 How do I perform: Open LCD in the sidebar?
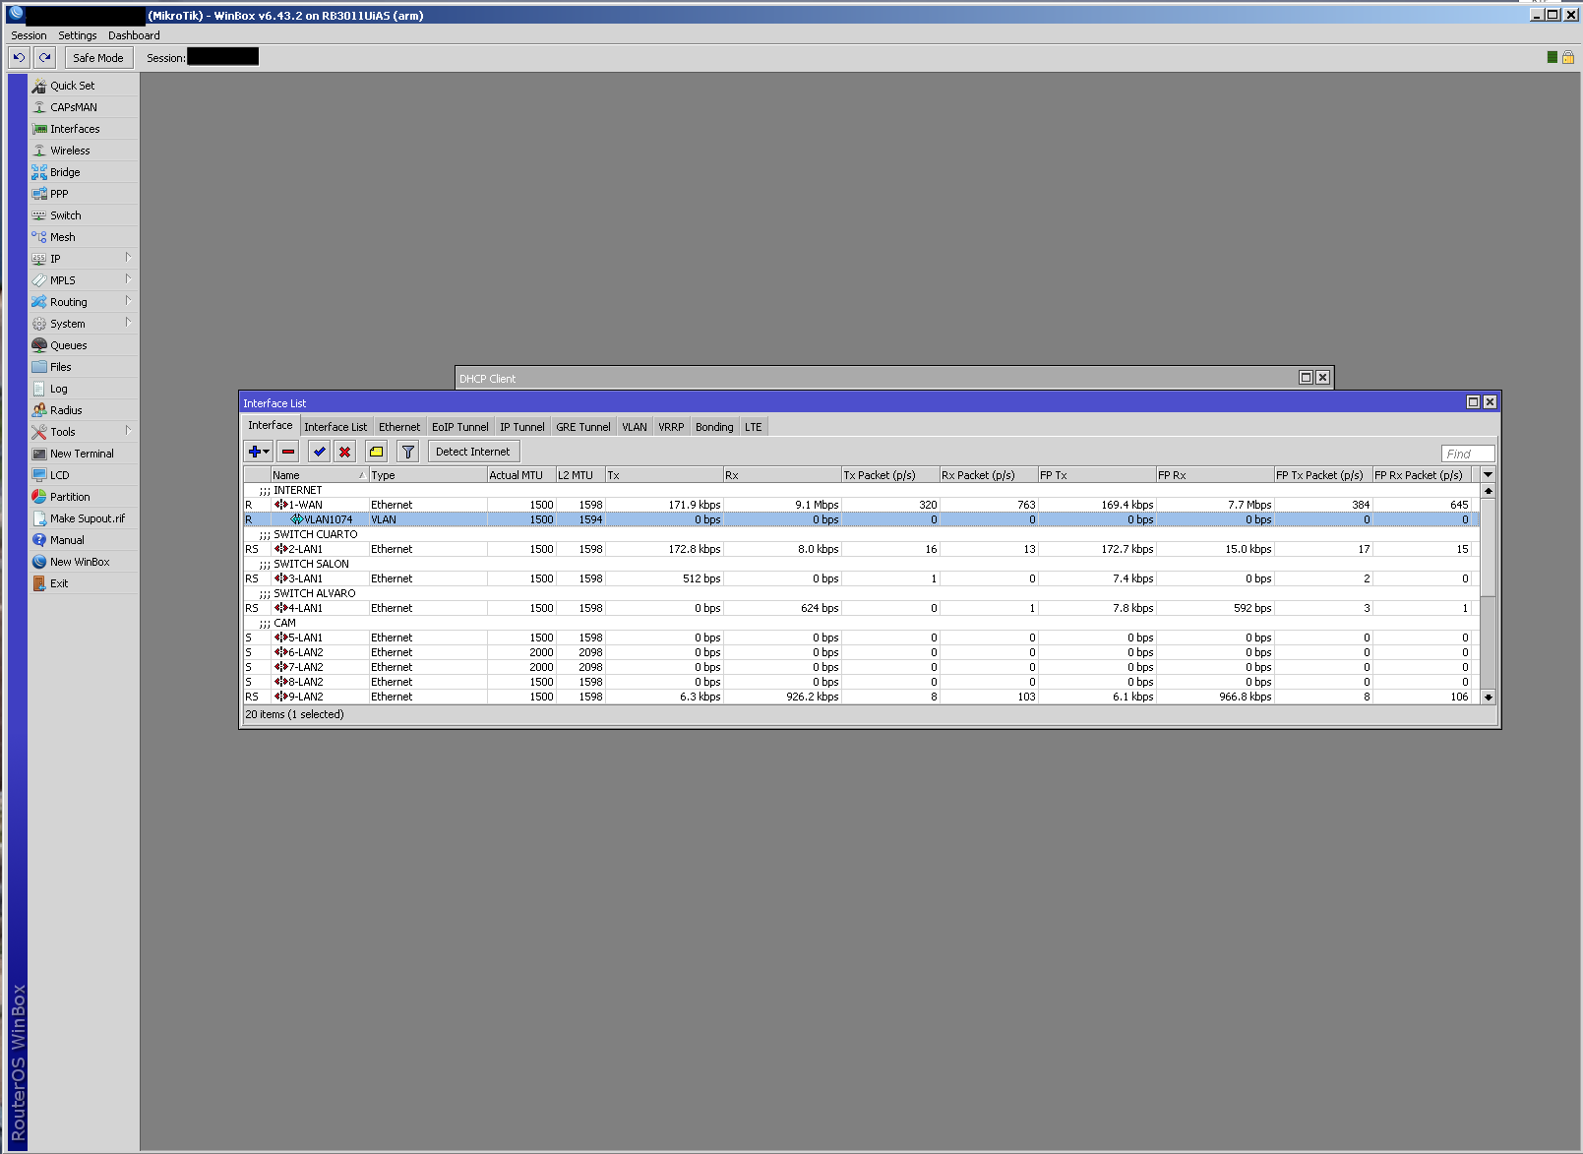pos(84,475)
